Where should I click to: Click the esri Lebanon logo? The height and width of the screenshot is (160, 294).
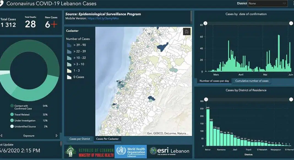tap(170, 151)
